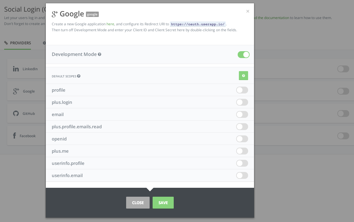The width and height of the screenshot is (354, 222).
Task: Toggle LinkedIn provider switch in background
Action: click(x=343, y=69)
